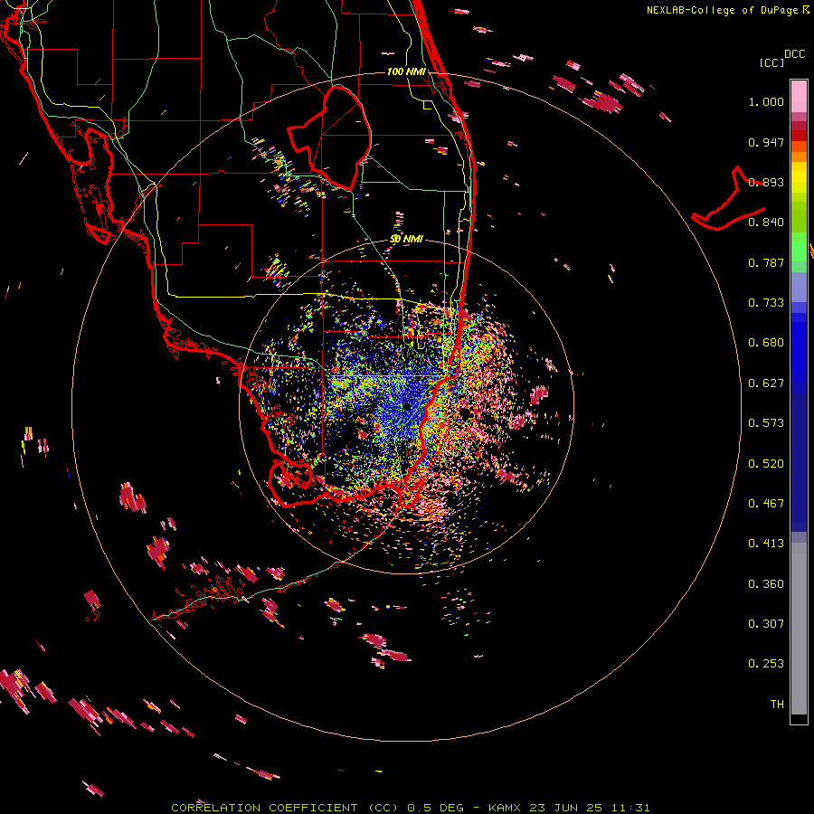814x814 pixels.
Task: Pick the bright green swatch on the color bar
Action: 799,247
